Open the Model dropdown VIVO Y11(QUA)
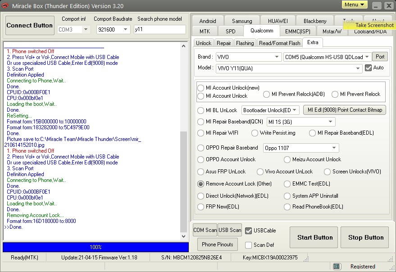396x272 pixels. pyautogui.click(x=358, y=68)
